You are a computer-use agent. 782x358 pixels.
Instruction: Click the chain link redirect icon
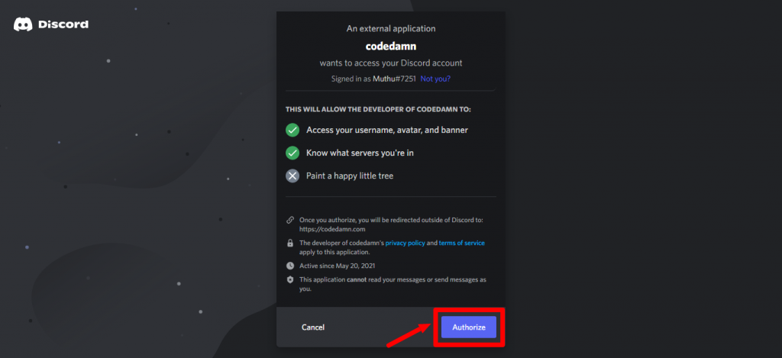point(290,219)
